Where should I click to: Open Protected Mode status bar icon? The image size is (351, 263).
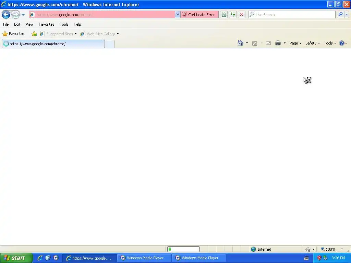(308, 249)
